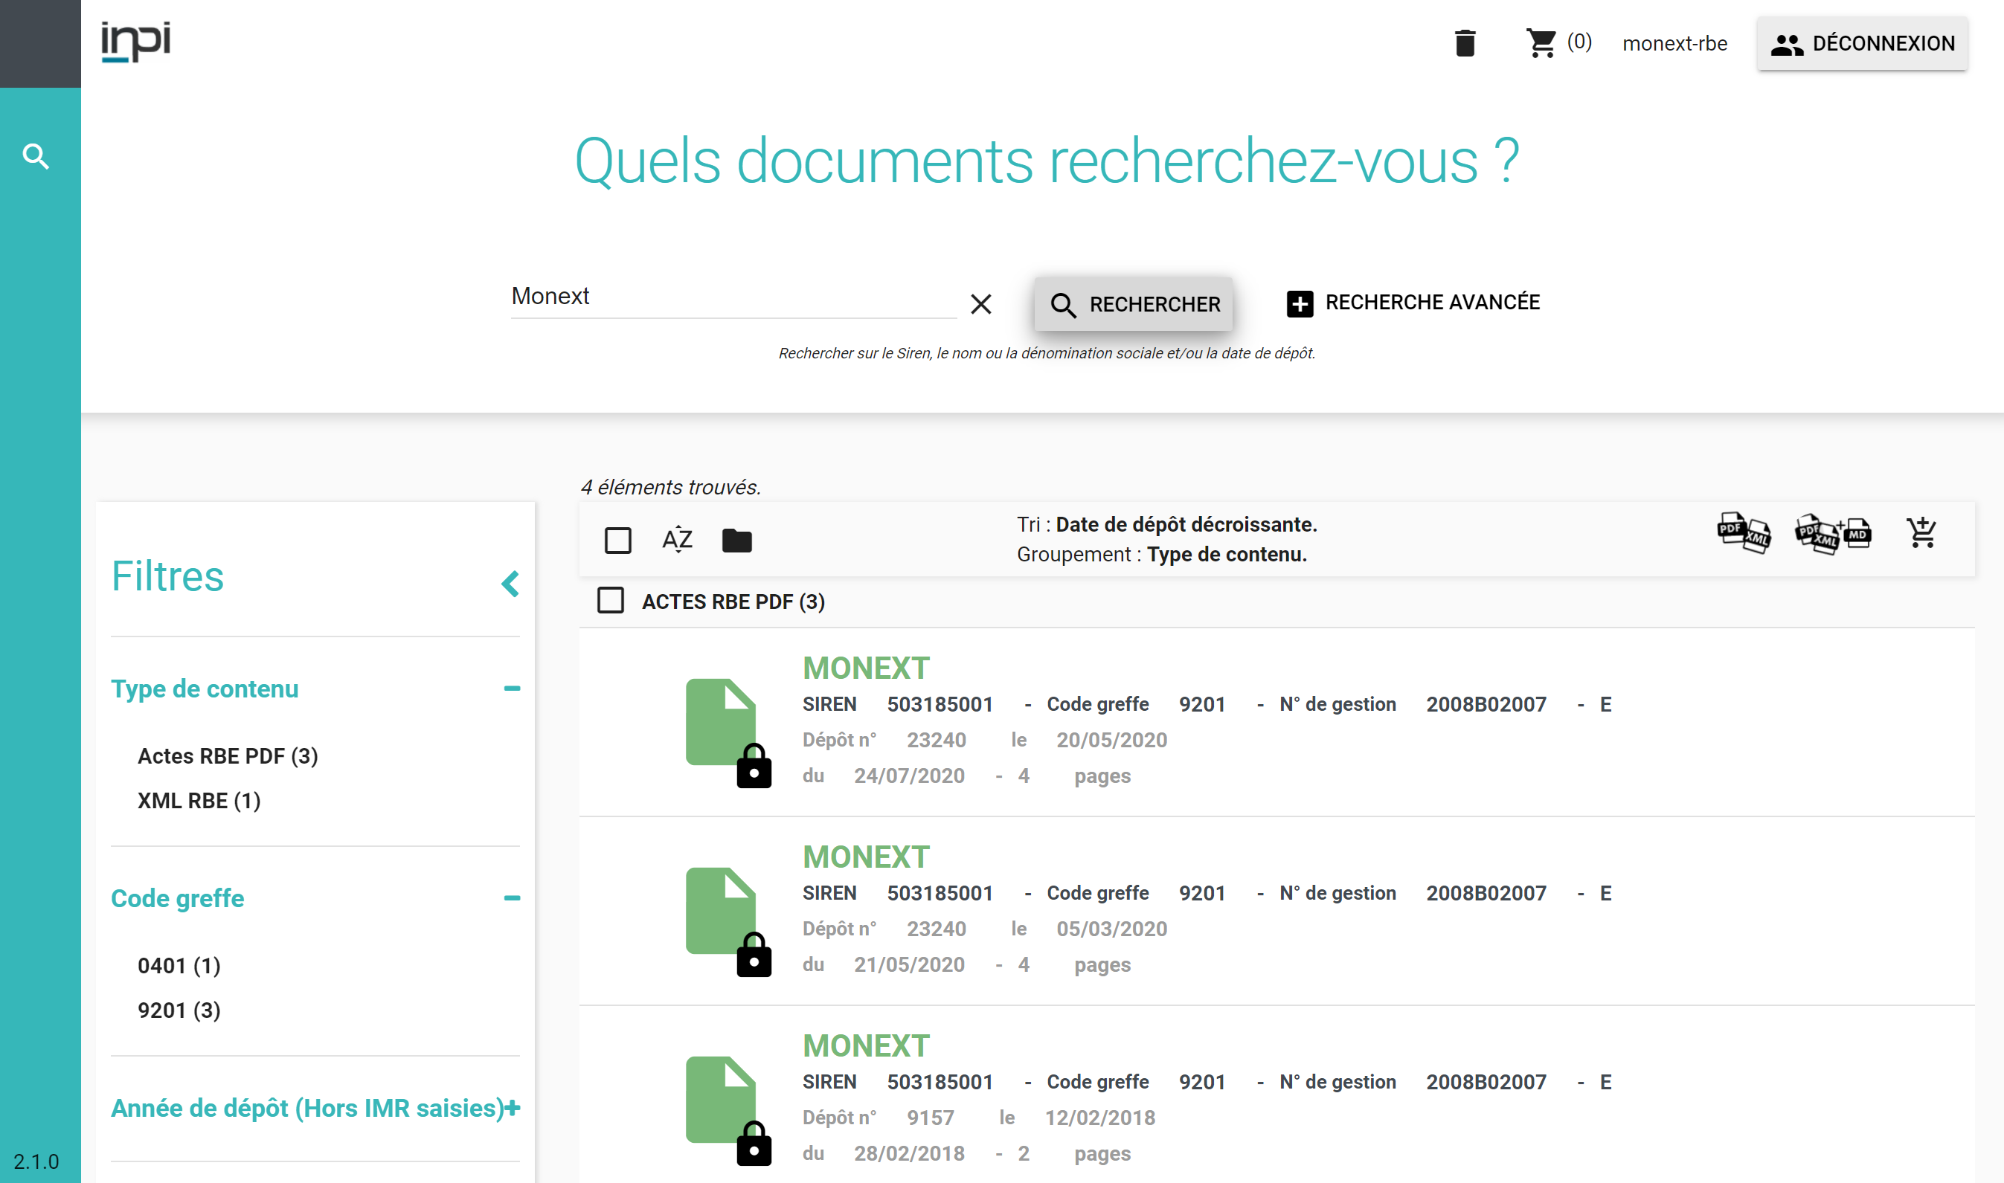Click the folder grouping icon
Viewport: 2004px width, 1183px height.
point(736,541)
